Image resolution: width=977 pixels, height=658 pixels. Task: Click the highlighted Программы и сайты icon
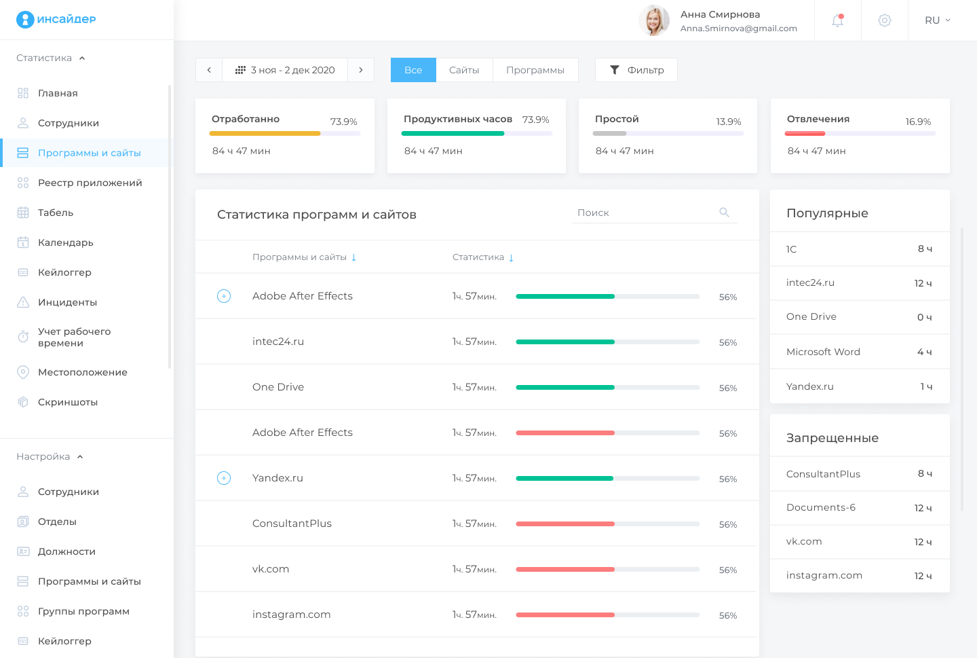point(23,153)
